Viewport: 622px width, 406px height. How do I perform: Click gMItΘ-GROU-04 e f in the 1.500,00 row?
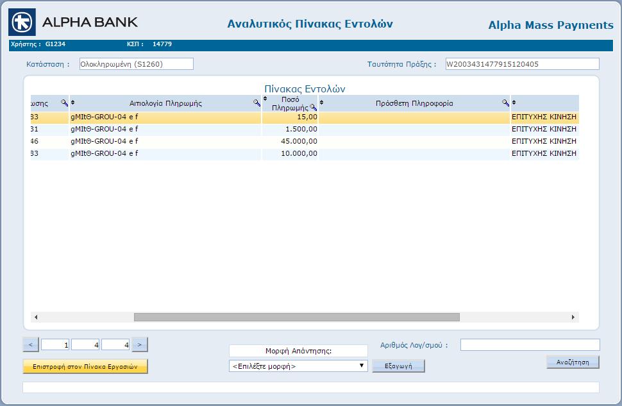tap(105, 129)
